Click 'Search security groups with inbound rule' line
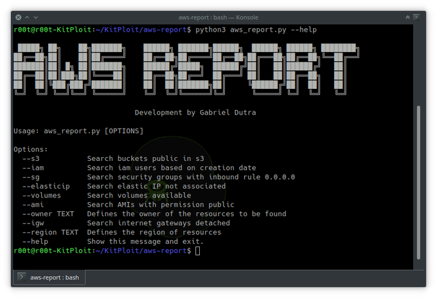The image size is (437, 298). (x=191, y=177)
